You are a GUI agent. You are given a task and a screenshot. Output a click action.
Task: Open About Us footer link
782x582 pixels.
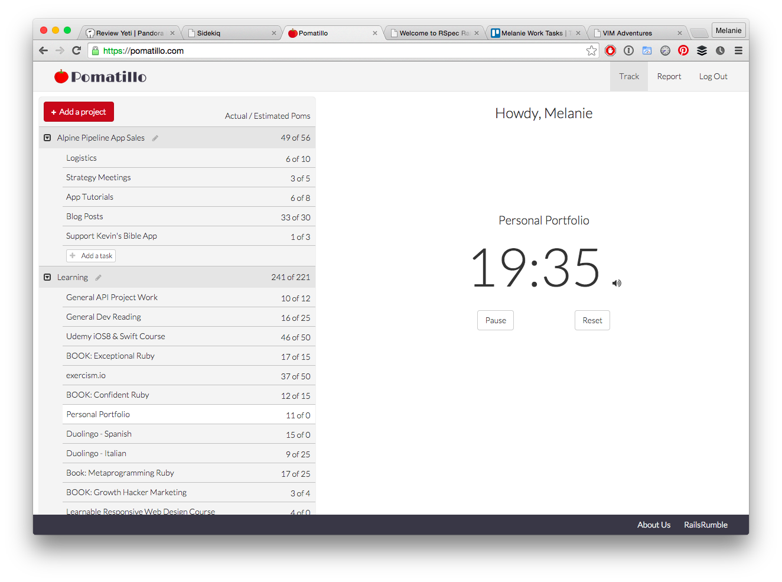(x=653, y=525)
